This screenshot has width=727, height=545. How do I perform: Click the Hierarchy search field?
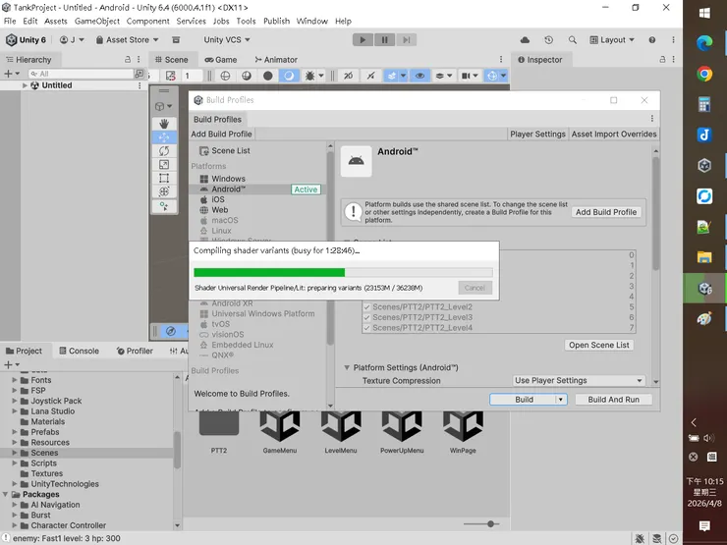[x=82, y=74]
